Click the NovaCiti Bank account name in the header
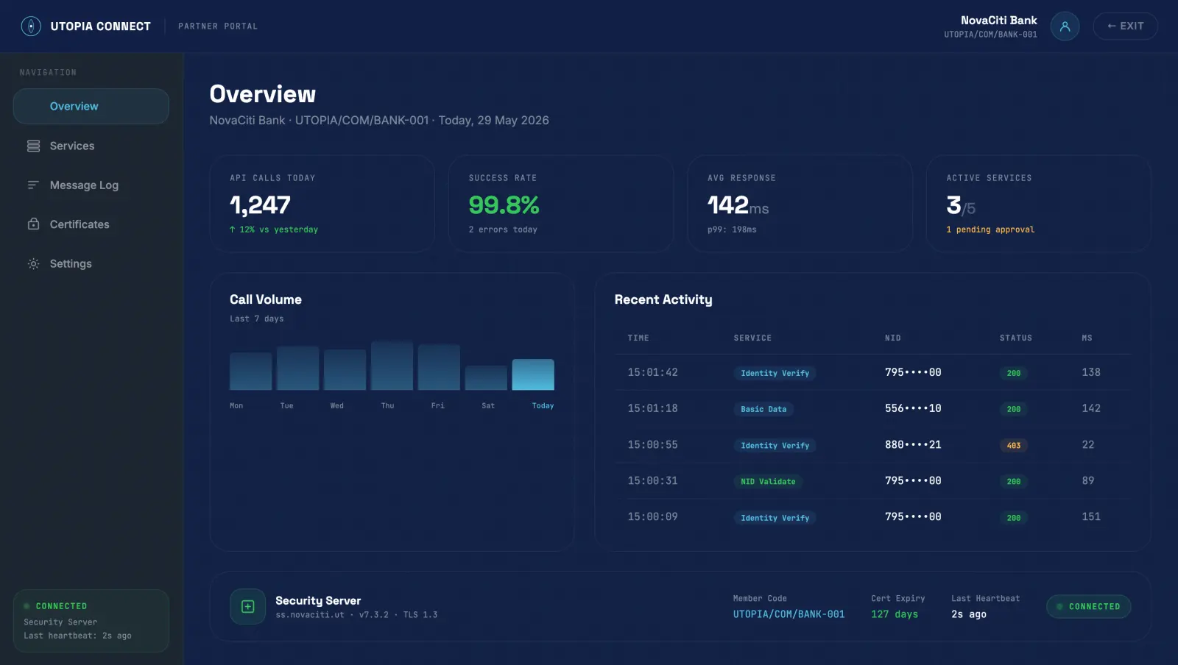 pyautogui.click(x=998, y=21)
